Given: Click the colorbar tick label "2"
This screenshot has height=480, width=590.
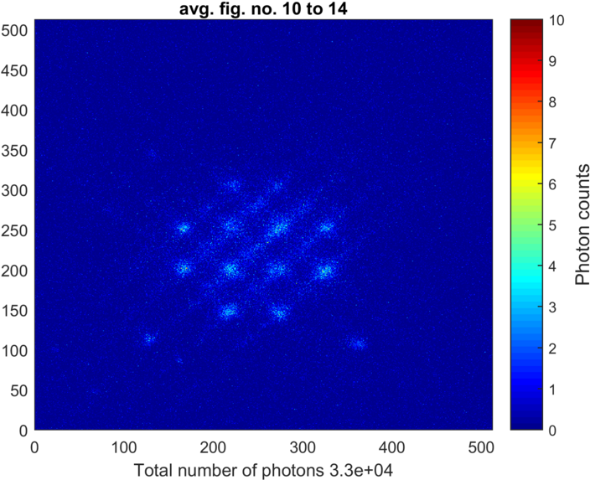Looking at the screenshot, I should point(555,348).
